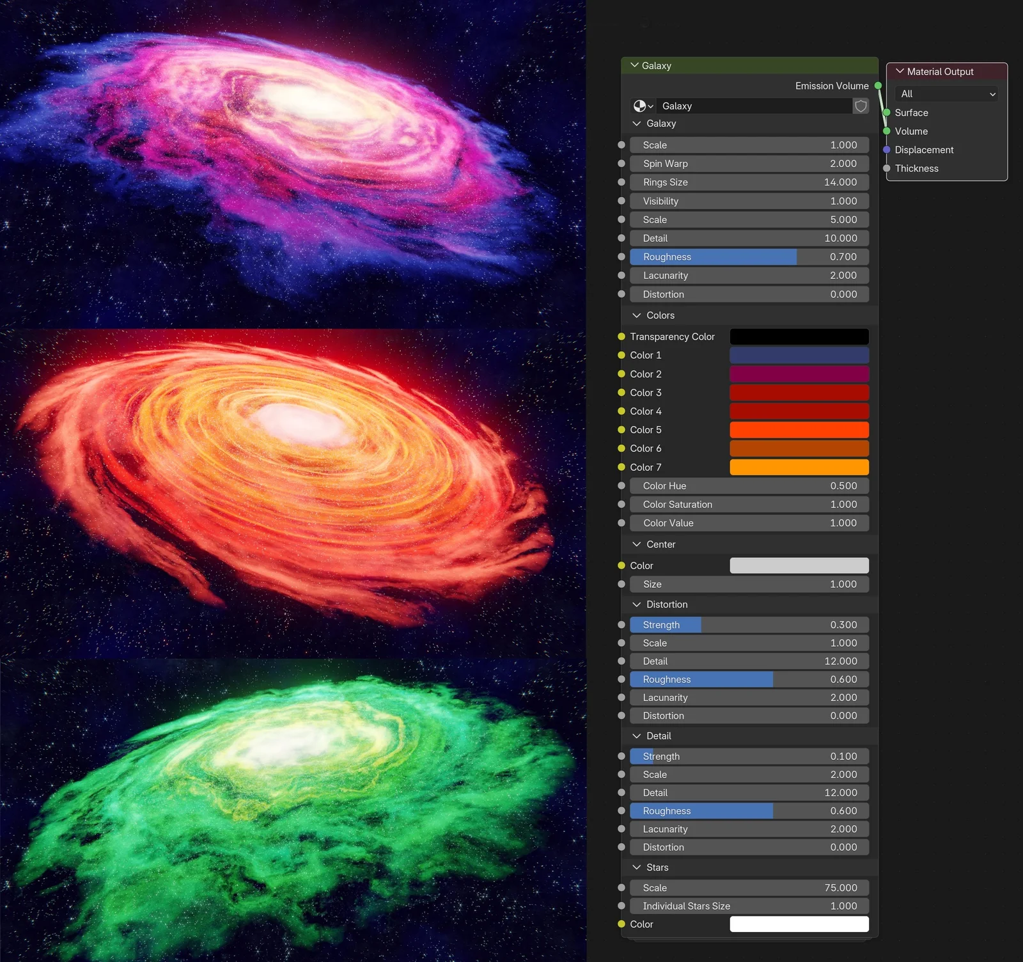Collapse the Stars section

point(637,867)
